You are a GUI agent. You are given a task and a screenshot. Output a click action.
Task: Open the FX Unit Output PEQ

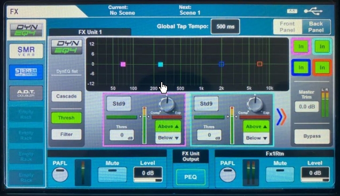pos(191,177)
